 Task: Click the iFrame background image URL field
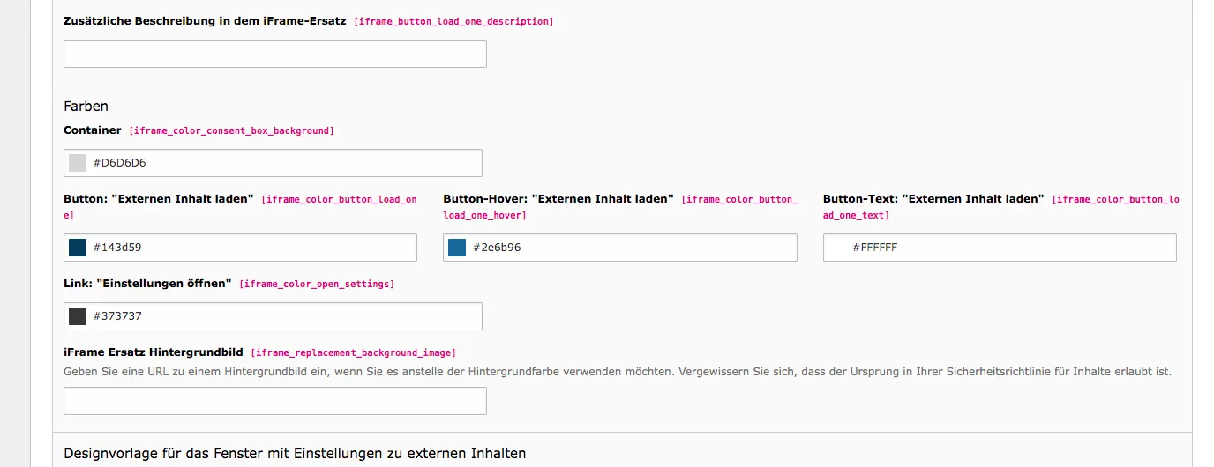click(275, 401)
